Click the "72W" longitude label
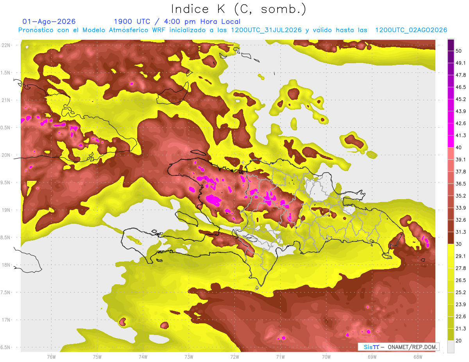Viewport: 469px width, 362px height. (x=234, y=357)
